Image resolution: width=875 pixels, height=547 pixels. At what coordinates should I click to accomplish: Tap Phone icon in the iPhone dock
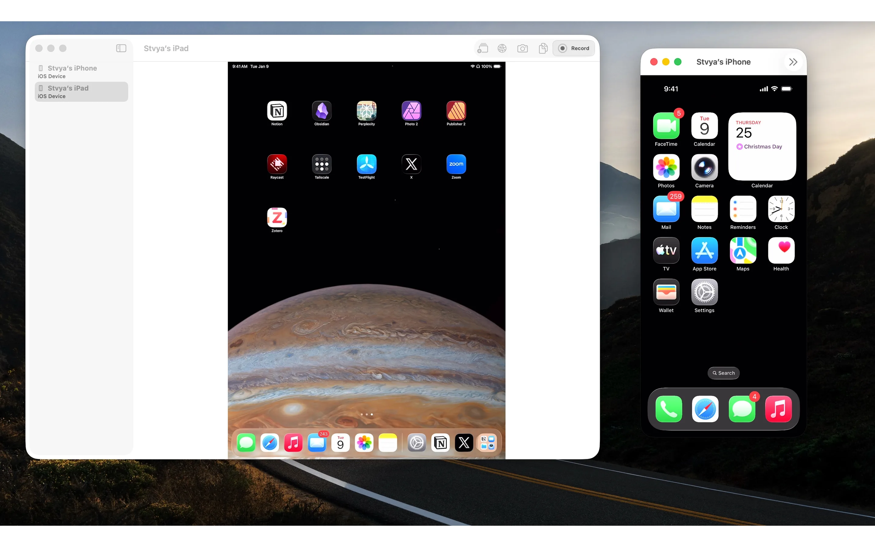click(x=668, y=409)
